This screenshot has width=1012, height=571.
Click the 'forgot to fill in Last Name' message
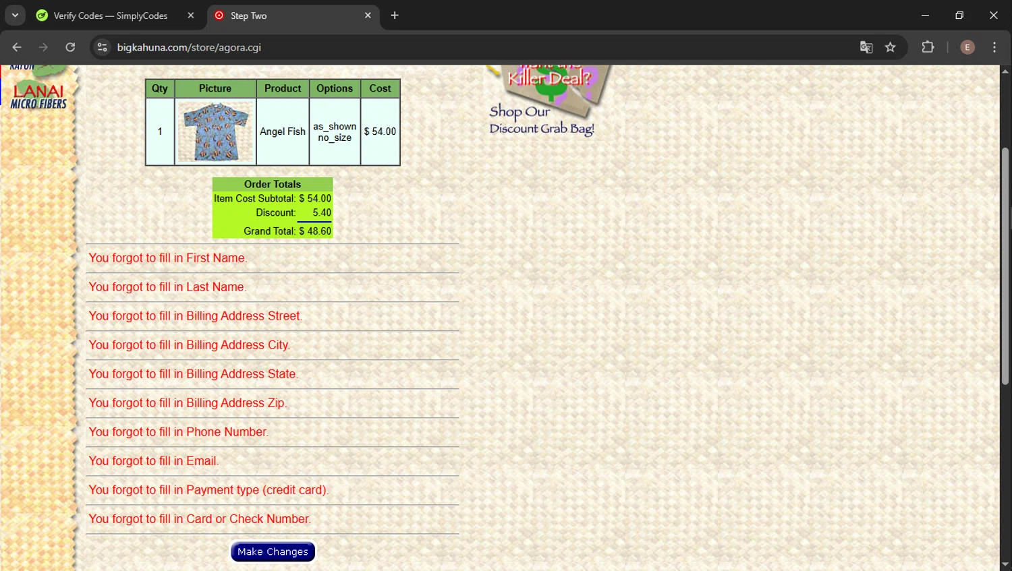pos(167,287)
